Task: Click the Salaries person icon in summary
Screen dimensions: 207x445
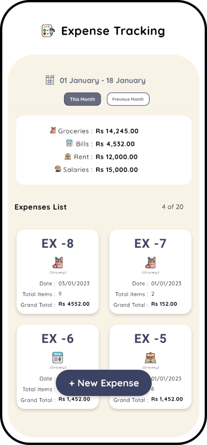Action: click(58, 169)
